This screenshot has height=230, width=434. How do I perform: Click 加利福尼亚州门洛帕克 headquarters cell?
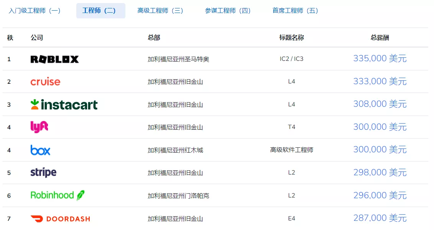[x=178, y=196]
